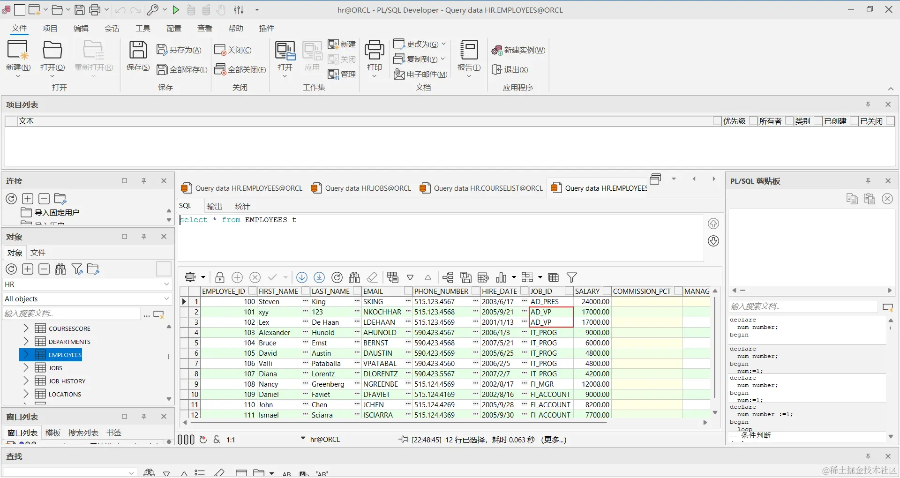Click previous SQL up-arrow circle beside editor
Screen dimensions: 900x478
(713, 224)
